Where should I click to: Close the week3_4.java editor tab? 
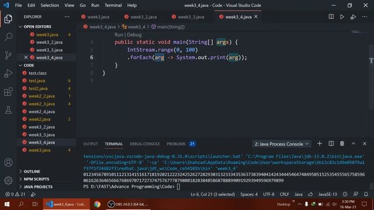pyautogui.click(x=256, y=17)
